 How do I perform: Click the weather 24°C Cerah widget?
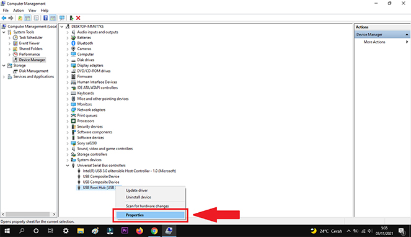tap(326, 231)
